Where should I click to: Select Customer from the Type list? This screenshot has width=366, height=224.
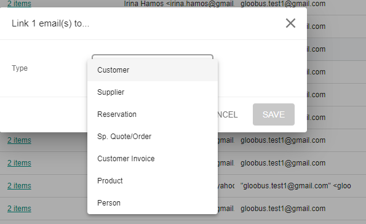153,70
